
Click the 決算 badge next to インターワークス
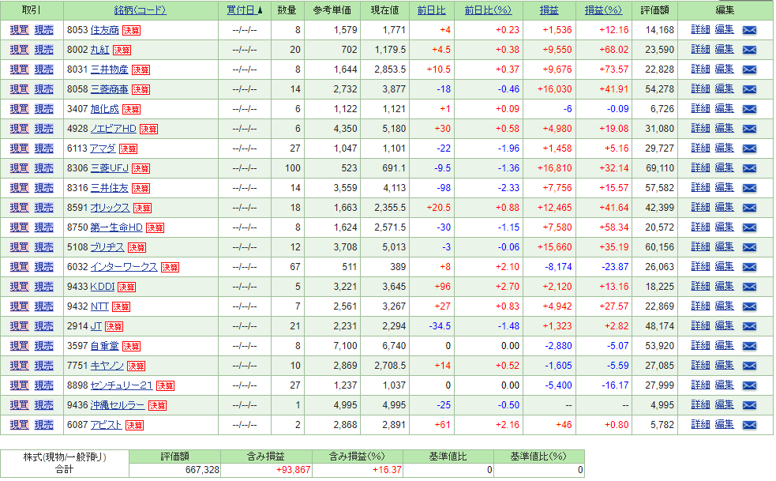click(170, 268)
